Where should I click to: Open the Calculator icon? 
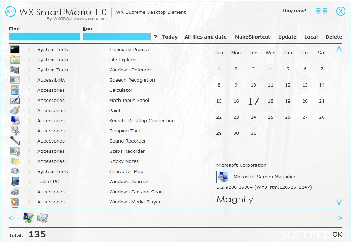click(15, 90)
